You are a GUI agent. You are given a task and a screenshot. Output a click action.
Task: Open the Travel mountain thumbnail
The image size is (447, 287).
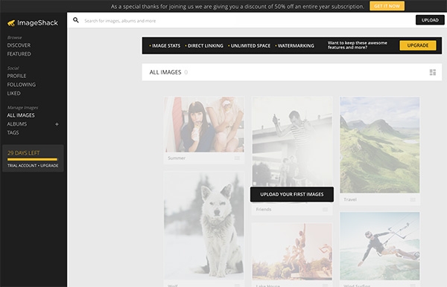(x=380, y=145)
